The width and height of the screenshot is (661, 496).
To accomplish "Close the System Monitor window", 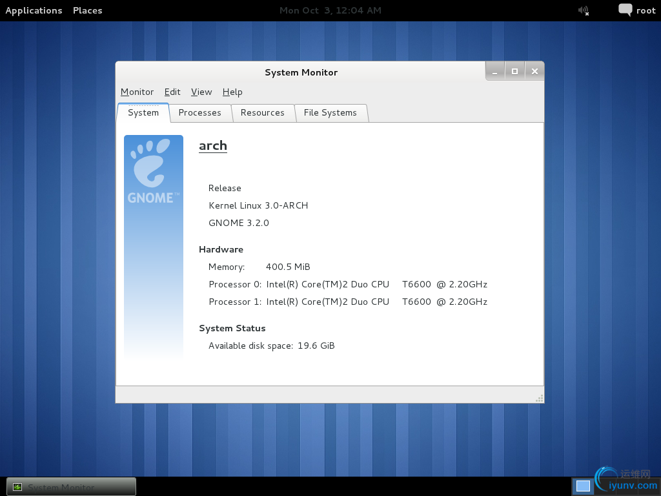I will point(534,71).
